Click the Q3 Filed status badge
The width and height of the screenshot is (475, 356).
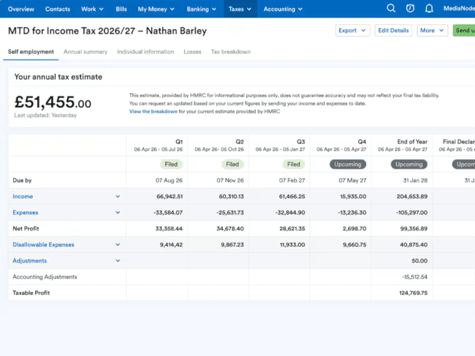pyautogui.click(x=294, y=164)
